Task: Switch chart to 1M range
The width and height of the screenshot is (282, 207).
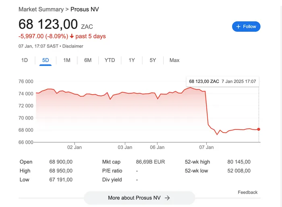Action: [x=67, y=60]
